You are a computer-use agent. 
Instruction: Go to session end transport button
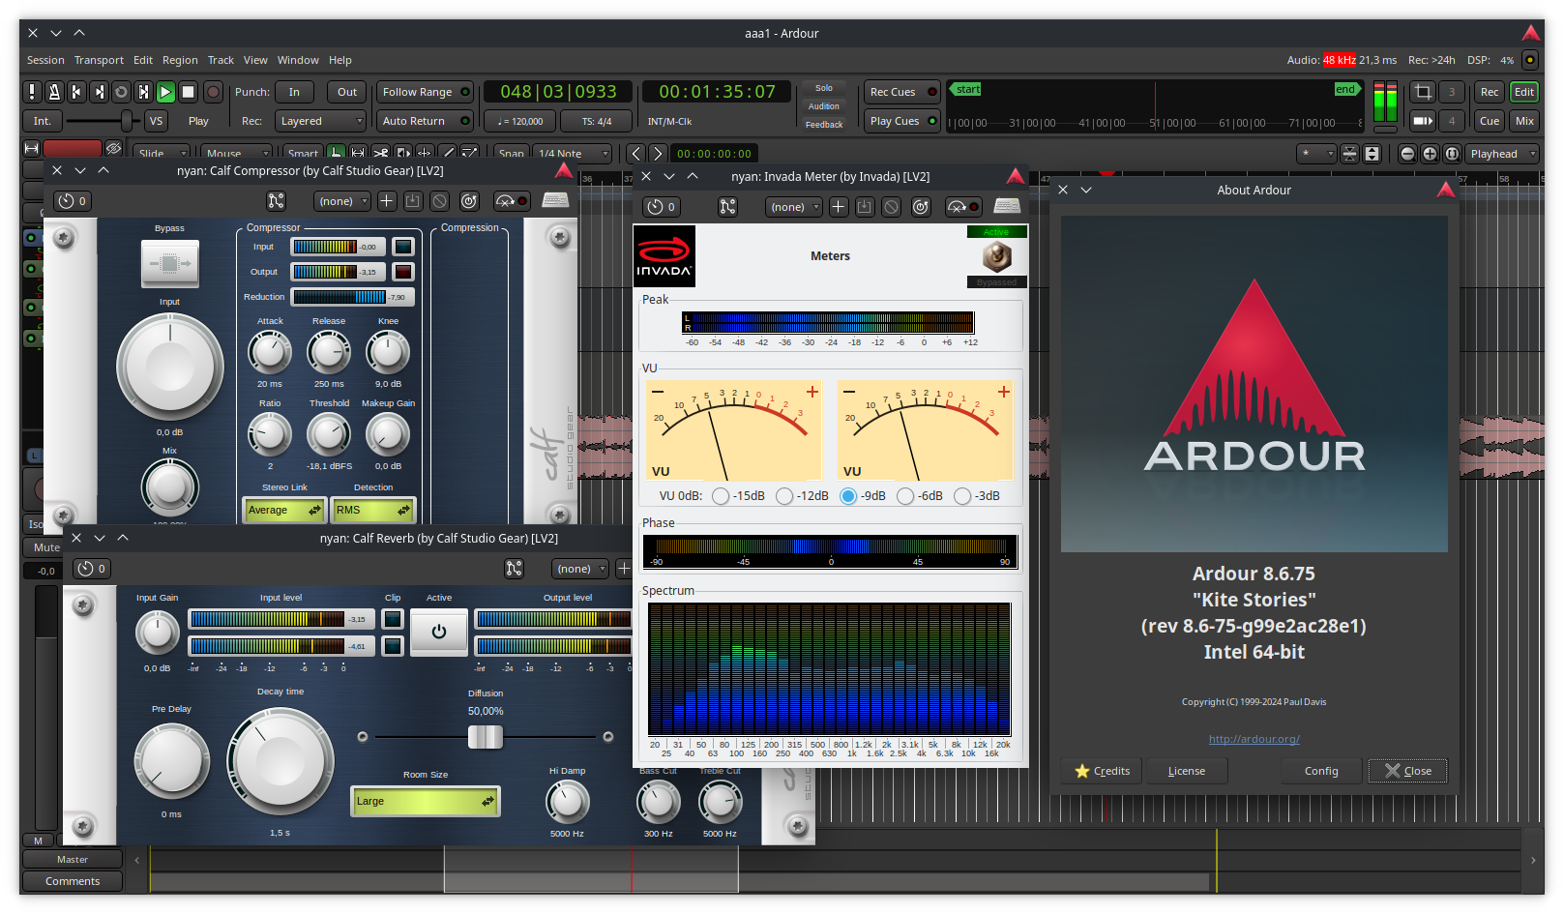point(99,92)
